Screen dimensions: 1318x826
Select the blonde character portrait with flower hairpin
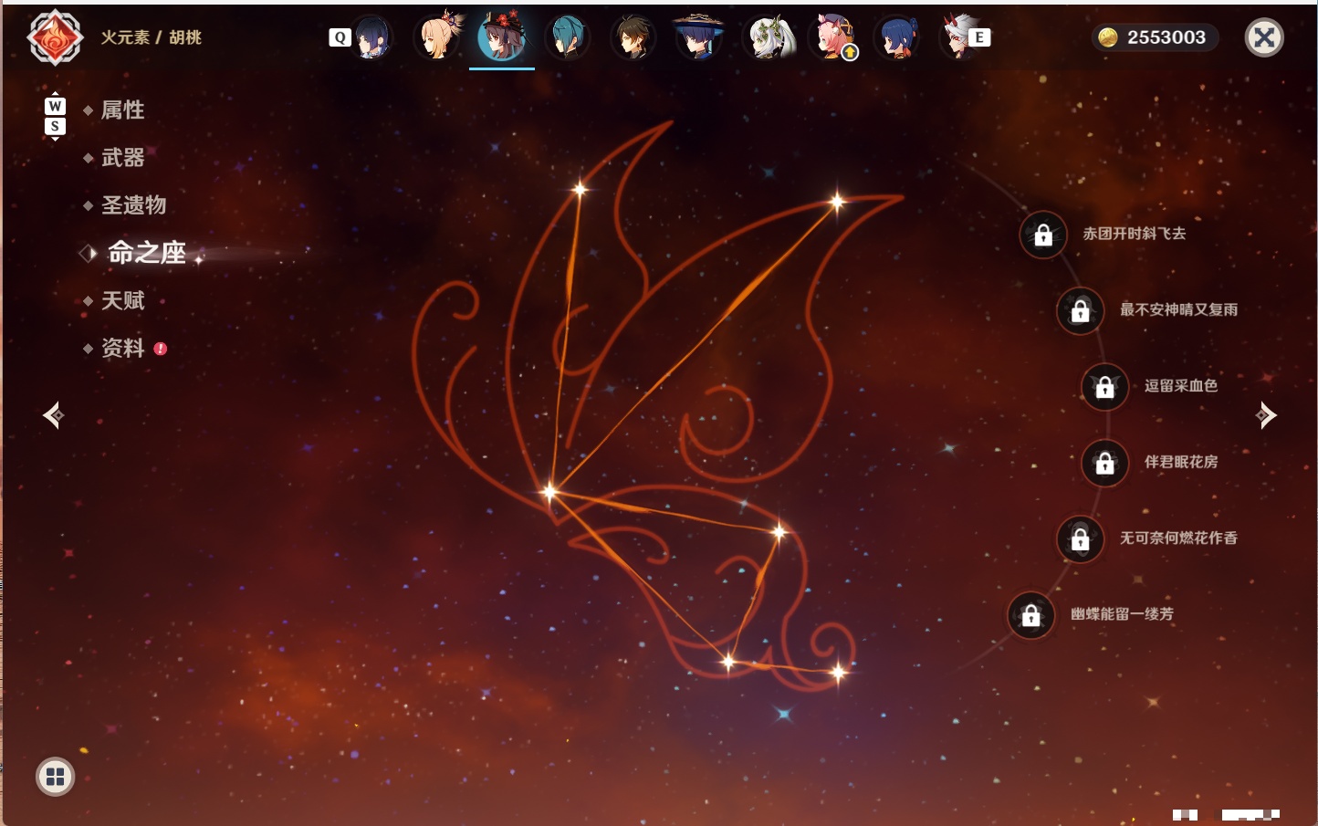[438, 37]
